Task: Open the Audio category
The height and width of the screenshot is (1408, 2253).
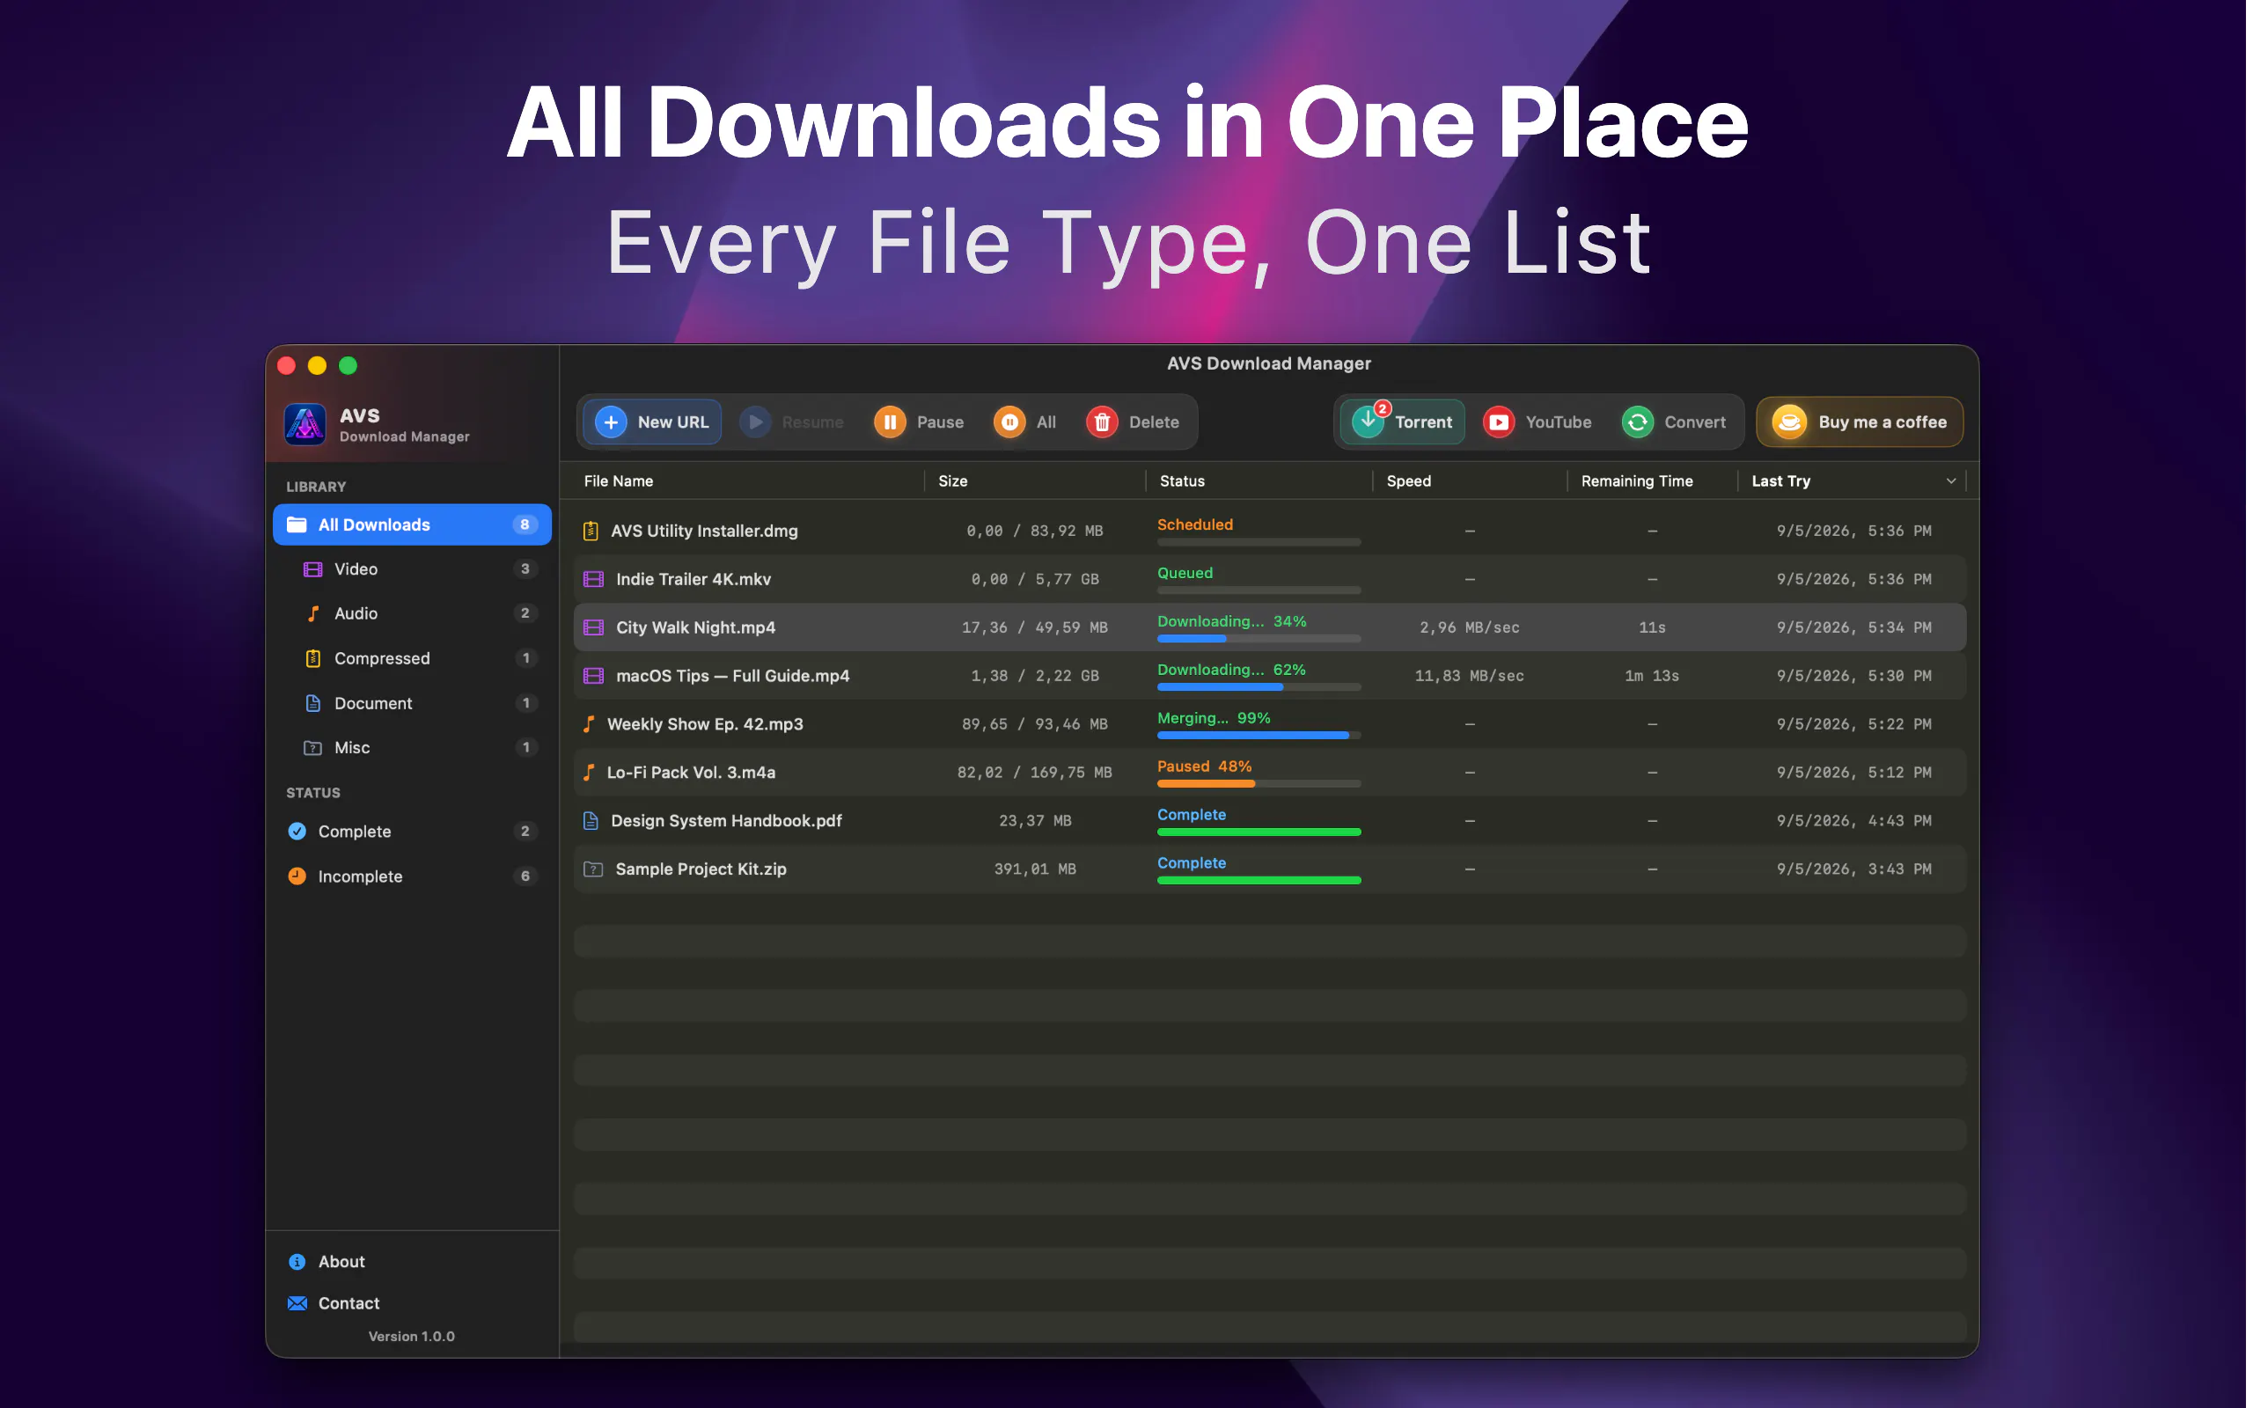Action: [414, 614]
